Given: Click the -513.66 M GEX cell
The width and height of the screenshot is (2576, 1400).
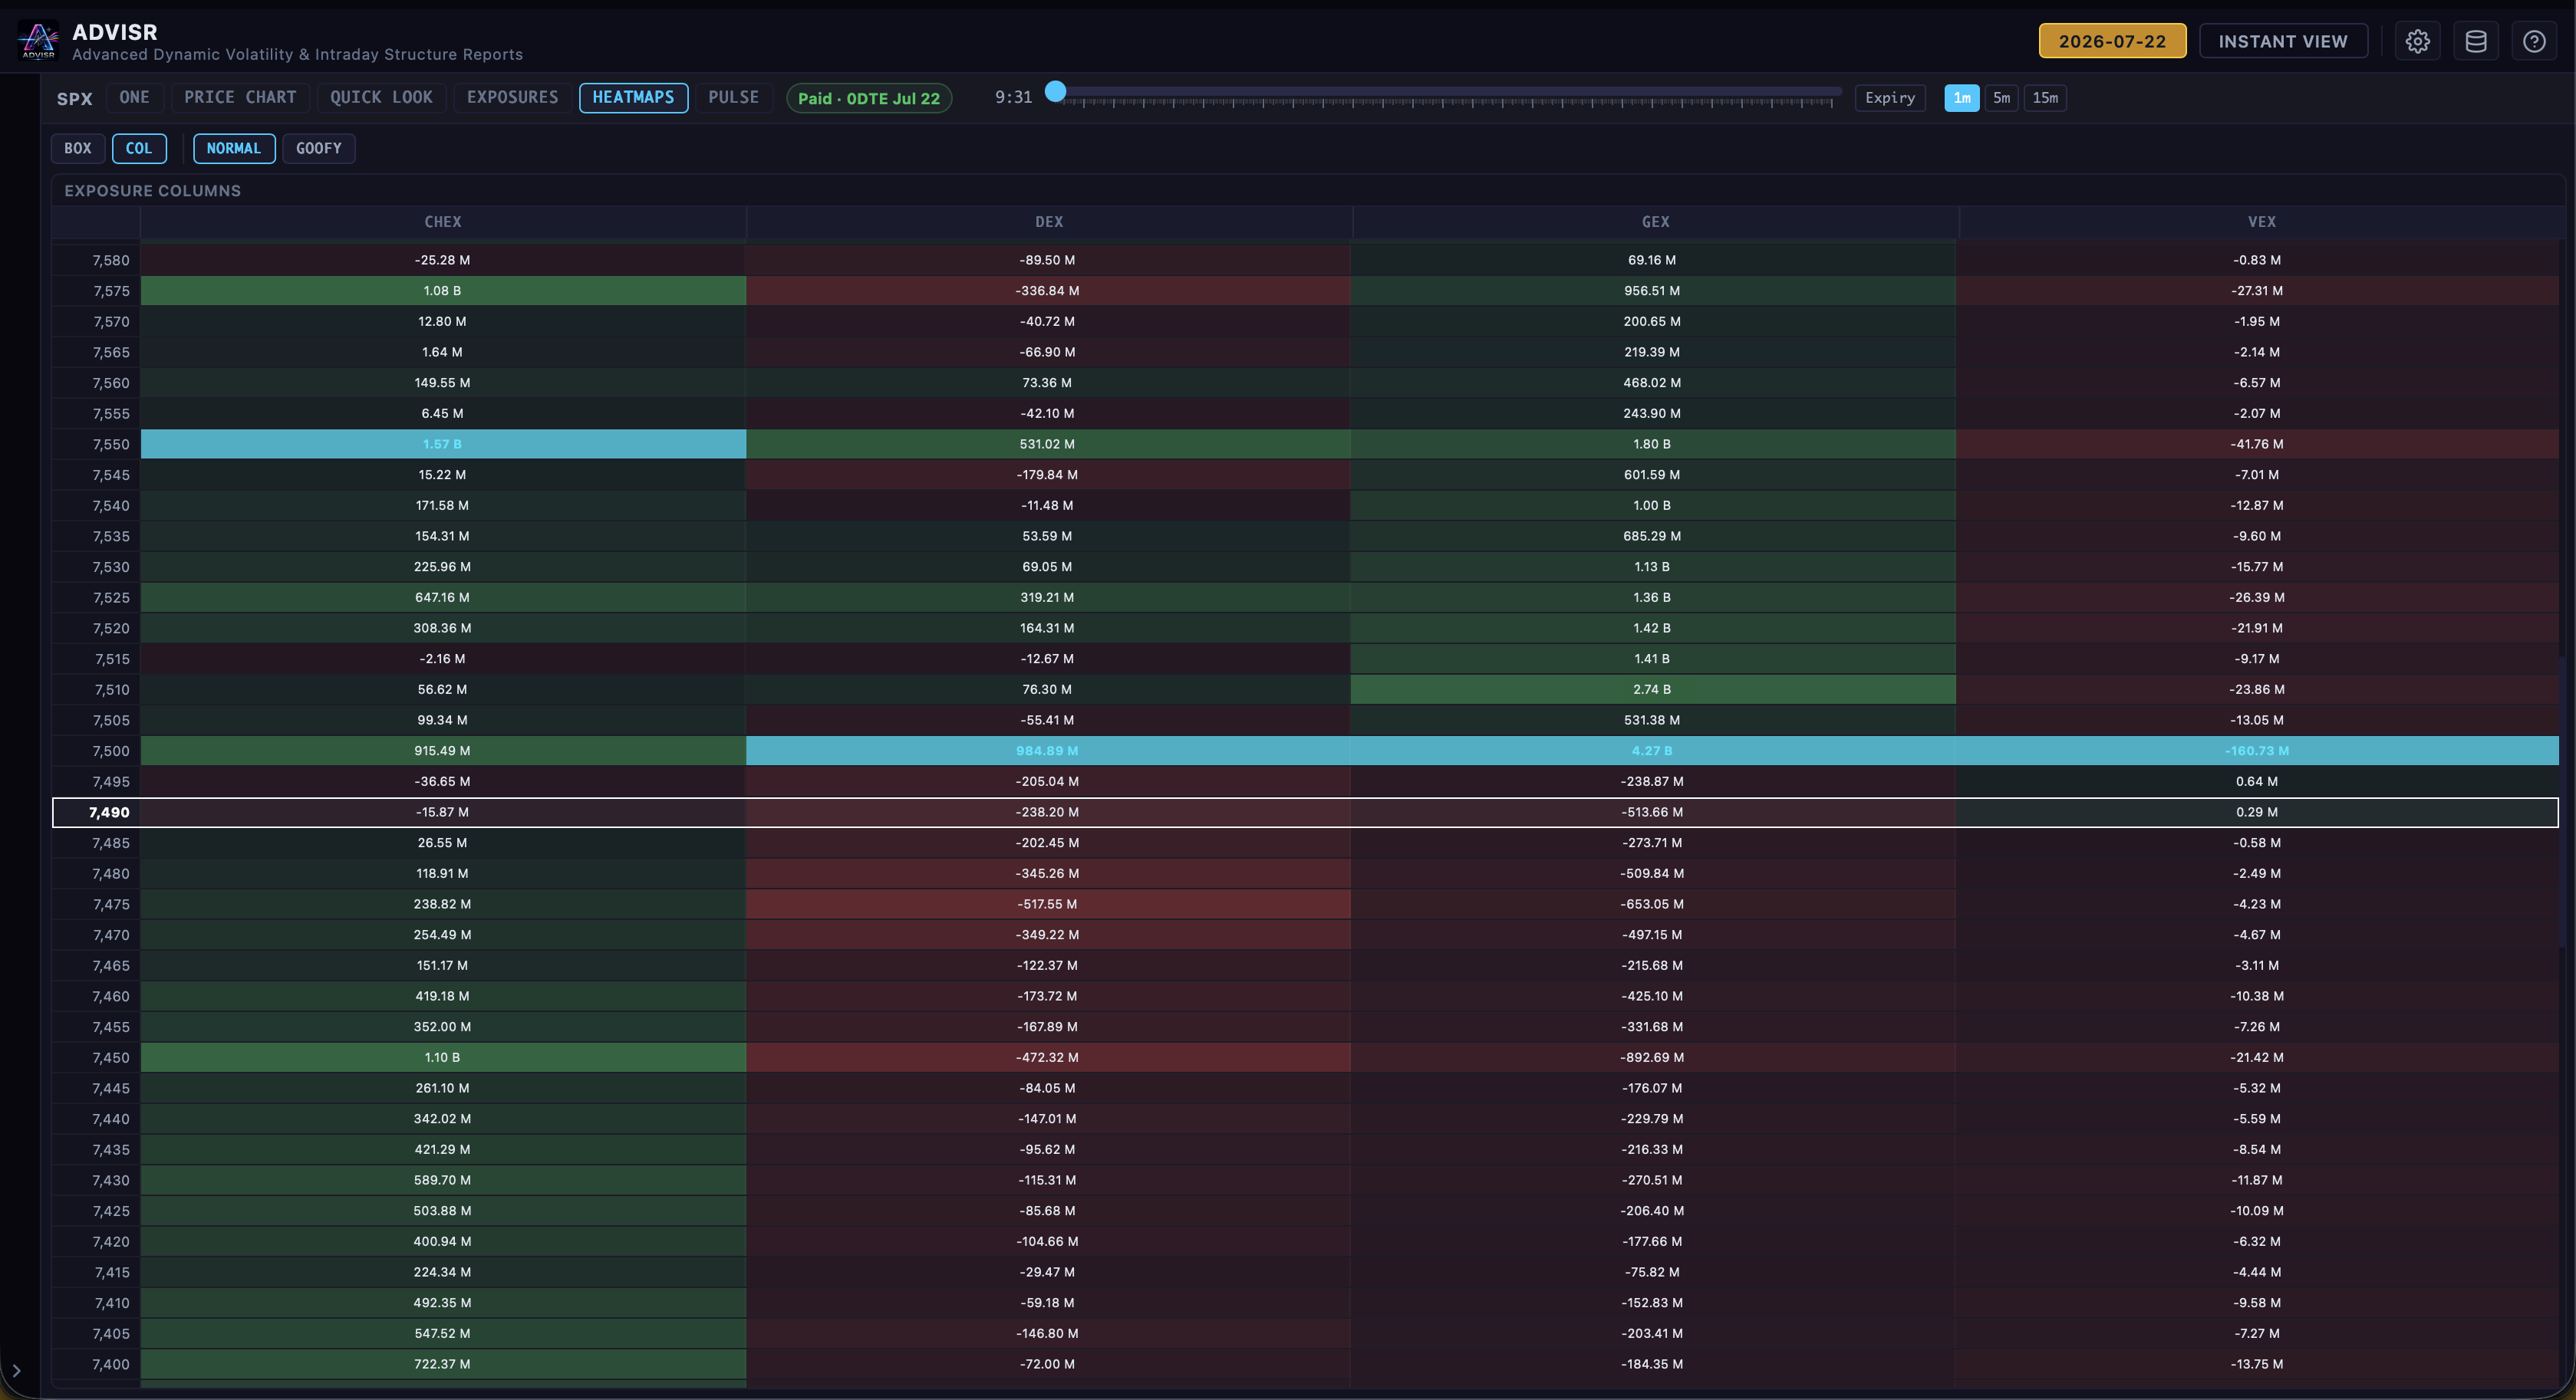Looking at the screenshot, I should [x=1652, y=813].
